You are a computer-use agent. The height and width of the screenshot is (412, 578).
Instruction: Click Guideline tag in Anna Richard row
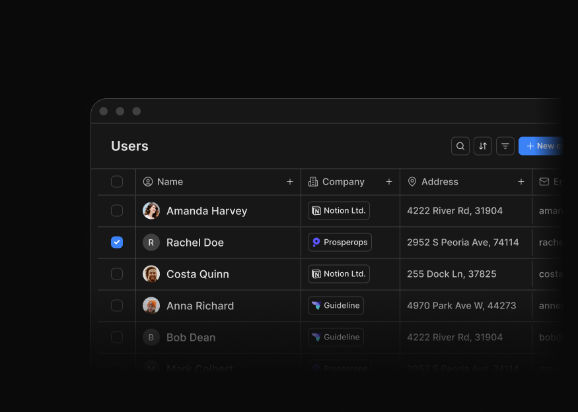click(336, 305)
